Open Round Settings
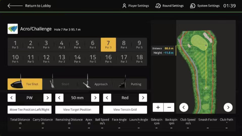 (169, 6)
